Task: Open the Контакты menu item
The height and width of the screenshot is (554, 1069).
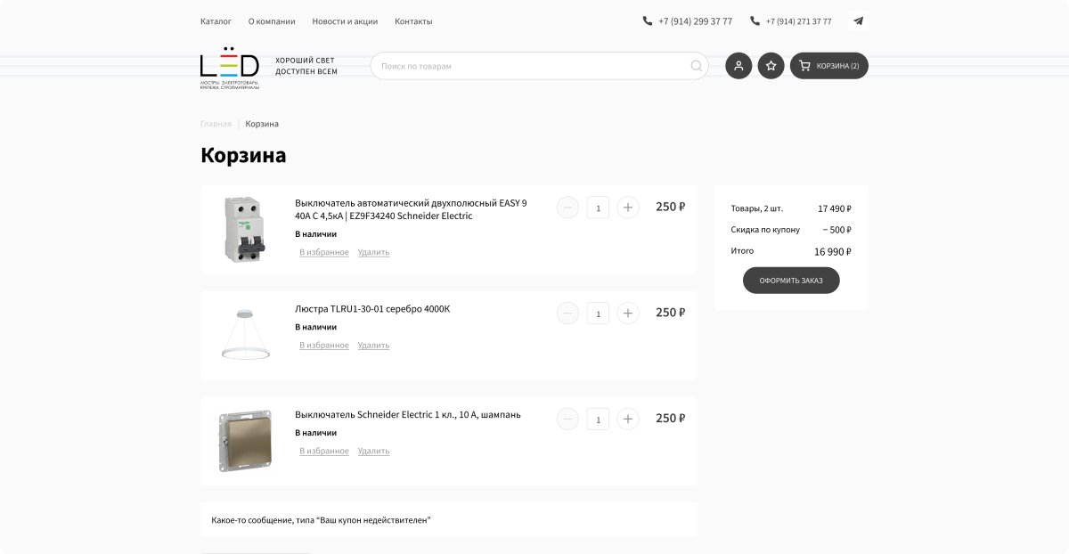Action: coord(413,21)
